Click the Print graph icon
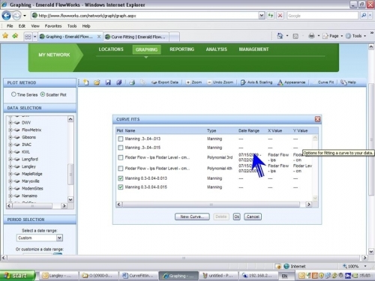Viewport: 375px width, 281px height. click(132, 82)
